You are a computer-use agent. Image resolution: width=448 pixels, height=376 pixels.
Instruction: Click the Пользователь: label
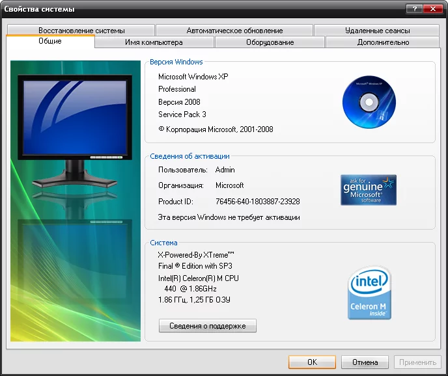pos(183,170)
